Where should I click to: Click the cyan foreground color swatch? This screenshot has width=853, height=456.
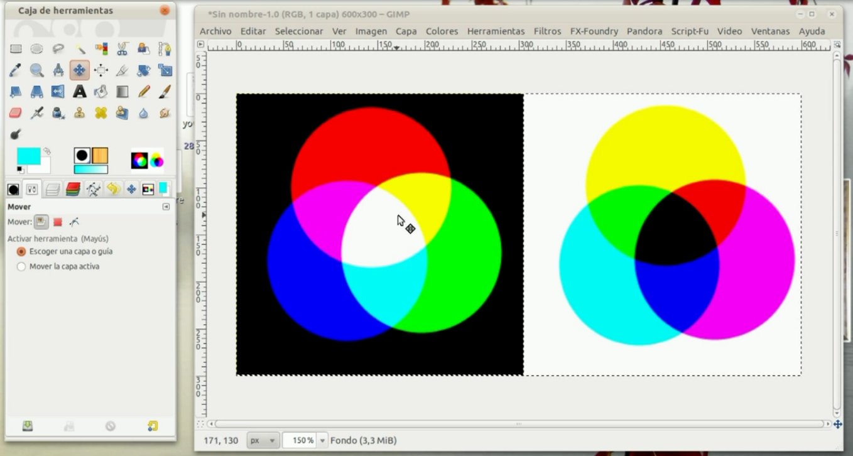[x=28, y=156]
